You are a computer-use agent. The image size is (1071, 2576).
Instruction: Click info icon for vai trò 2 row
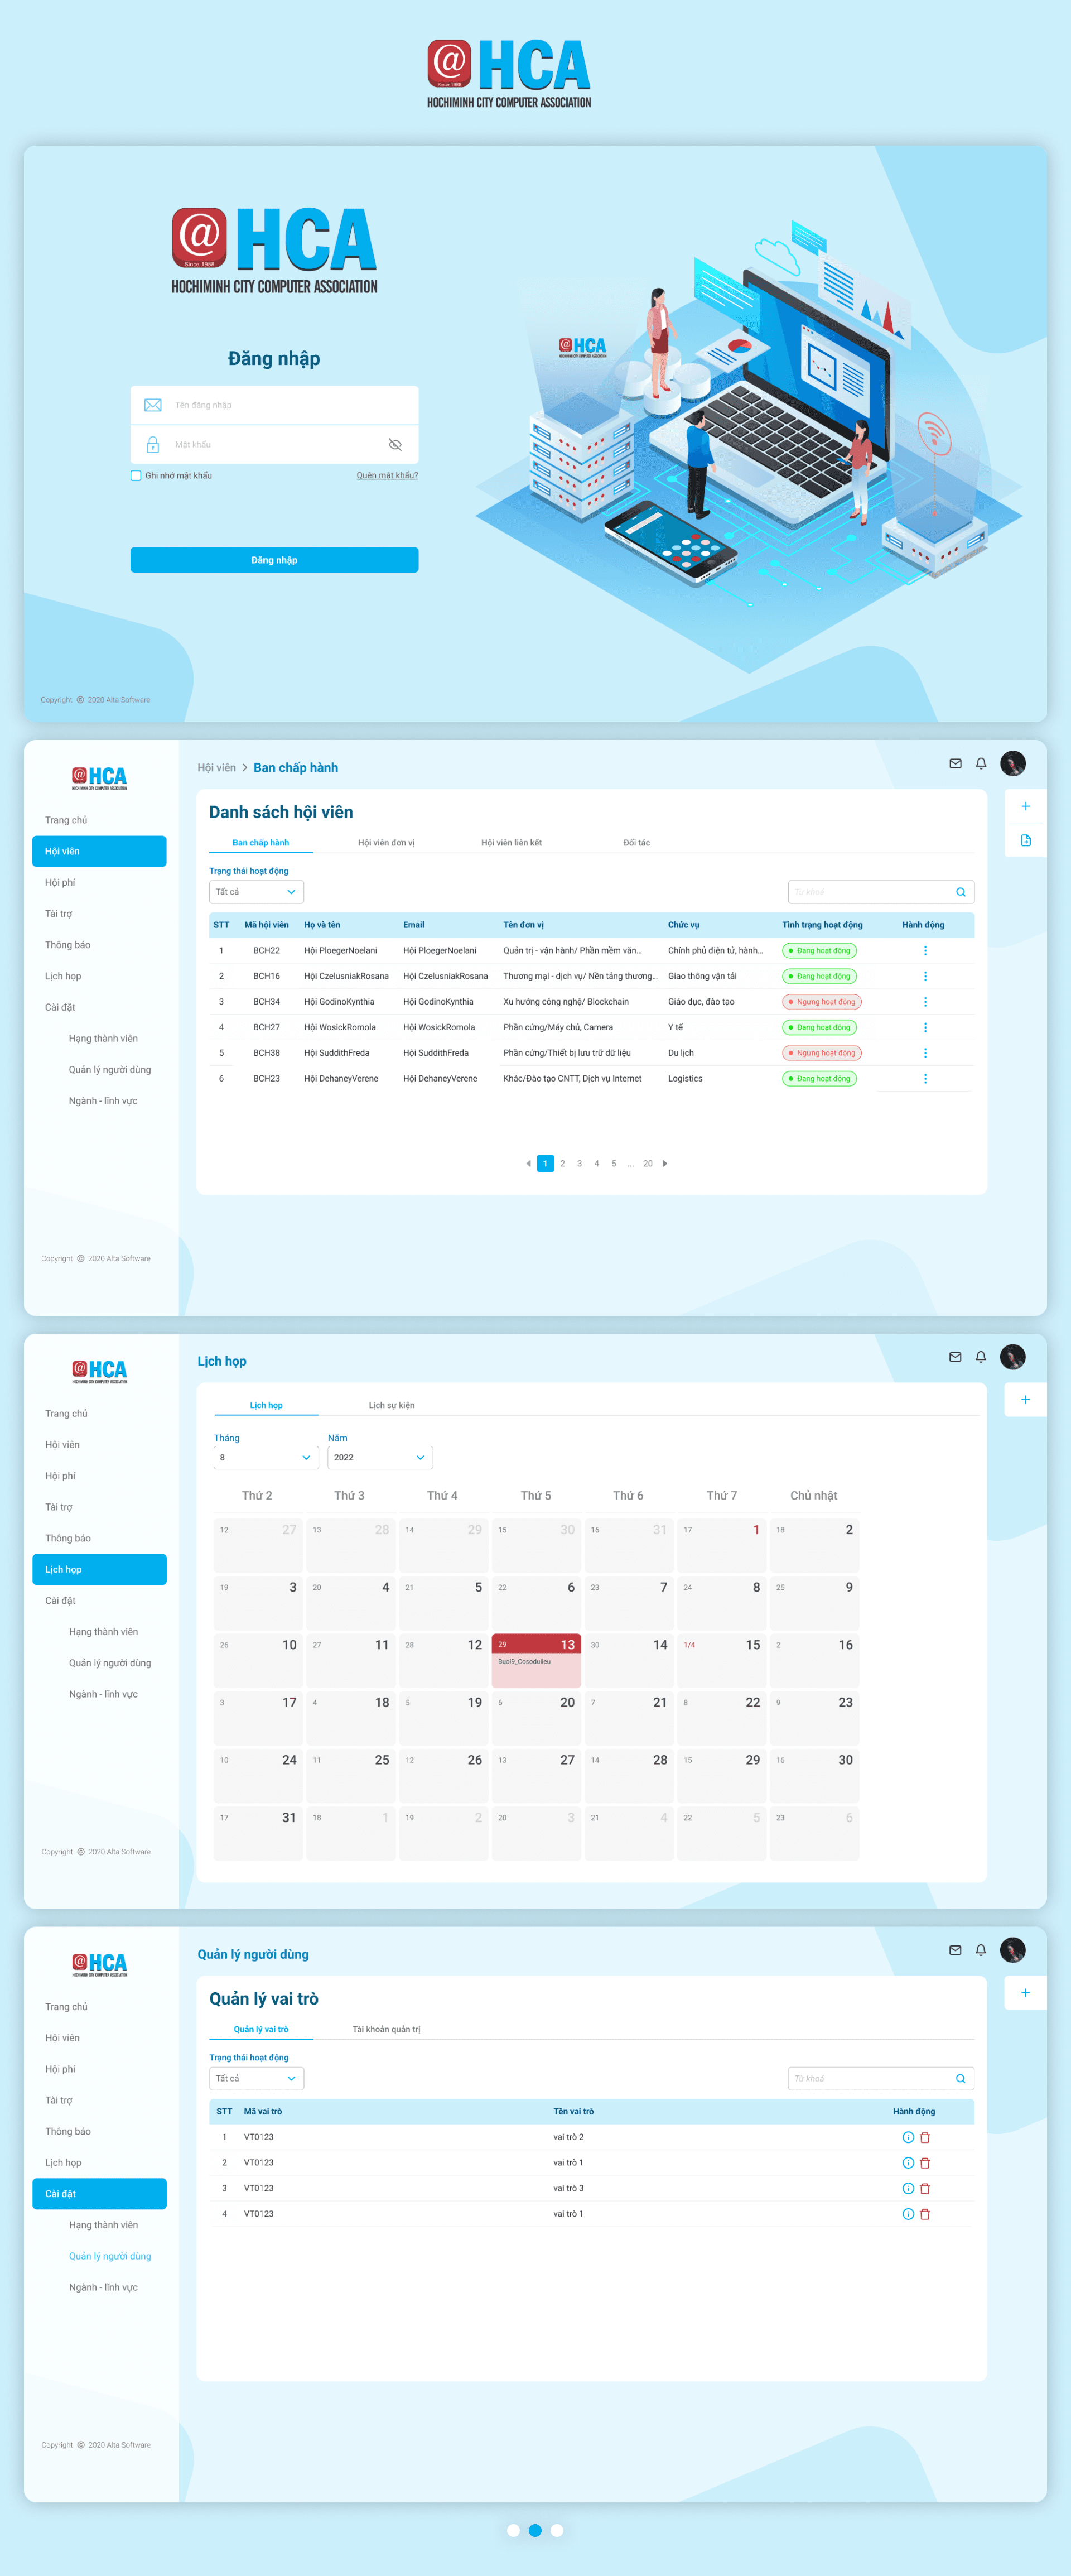[x=908, y=2137]
